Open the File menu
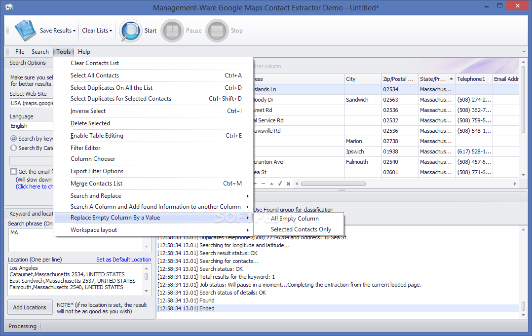 [x=20, y=51]
